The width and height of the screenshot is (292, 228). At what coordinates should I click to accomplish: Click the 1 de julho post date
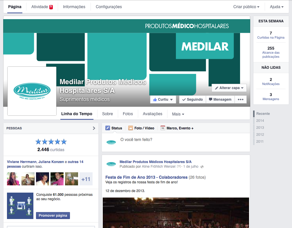191,167
